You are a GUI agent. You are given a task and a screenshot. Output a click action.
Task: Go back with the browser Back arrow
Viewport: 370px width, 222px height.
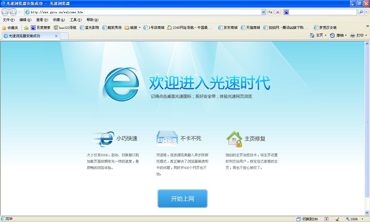pyautogui.click(x=5, y=12)
